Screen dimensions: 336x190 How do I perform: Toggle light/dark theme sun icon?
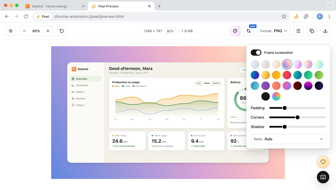click(x=11, y=31)
